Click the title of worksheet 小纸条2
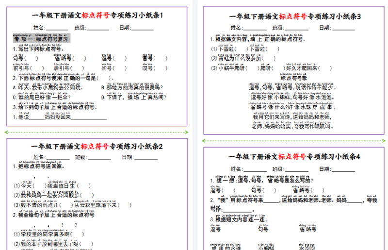The height and width of the screenshot is (250, 388). click(x=97, y=147)
